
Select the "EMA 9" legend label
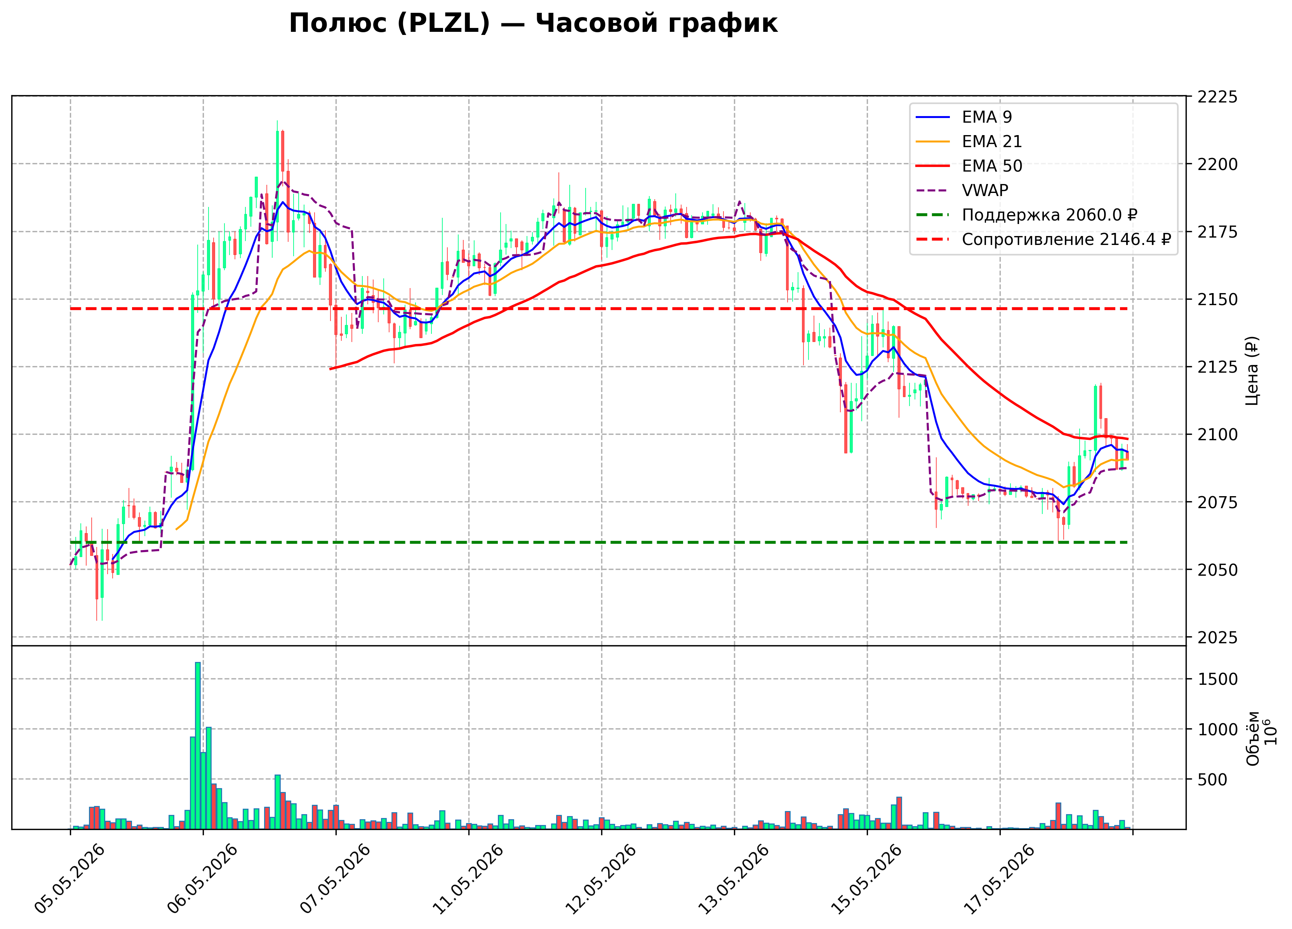click(987, 117)
